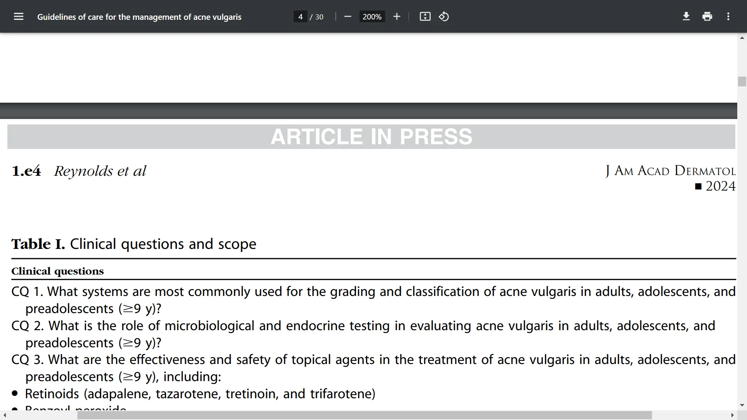Download the PDF file
The width and height of the screenshot is (747, 420).
pyautogui.click(x=686, y=17)
